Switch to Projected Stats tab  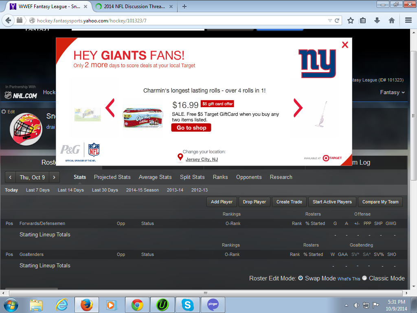click(x=112, y=177)
